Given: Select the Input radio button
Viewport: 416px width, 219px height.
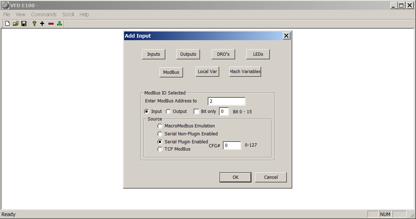Looking at the screenshot, I should (147, 111).
